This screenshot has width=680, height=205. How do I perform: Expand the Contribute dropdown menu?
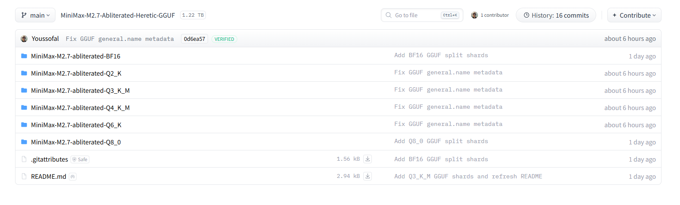(x=634, y=15)
